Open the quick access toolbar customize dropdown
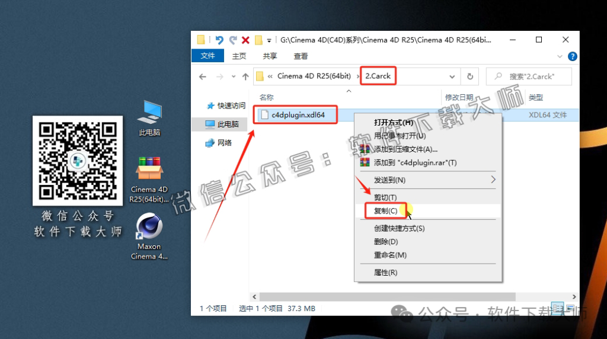The height and width of the screenshot is (339, 607). (x=269, y=40)
